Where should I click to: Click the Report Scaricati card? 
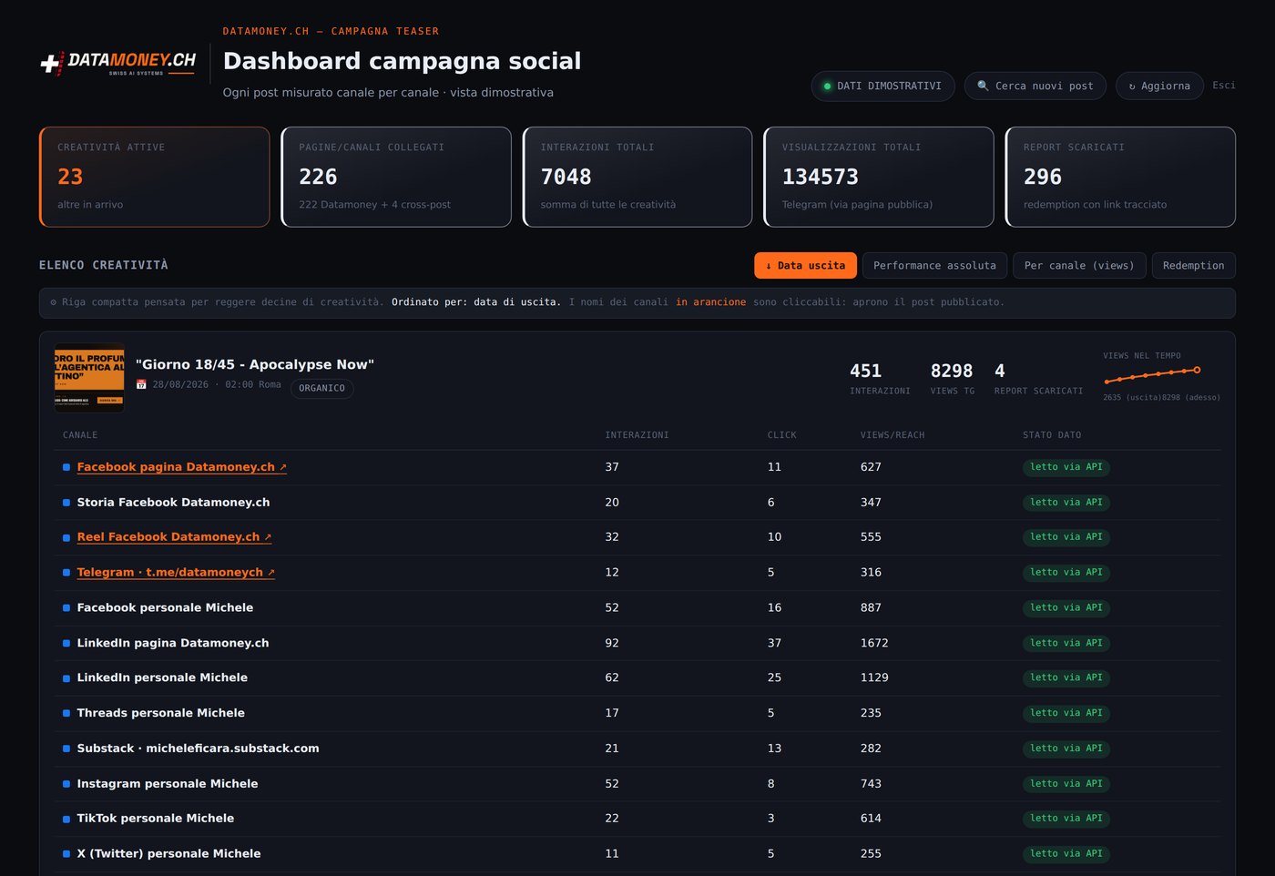[1120, 177]
